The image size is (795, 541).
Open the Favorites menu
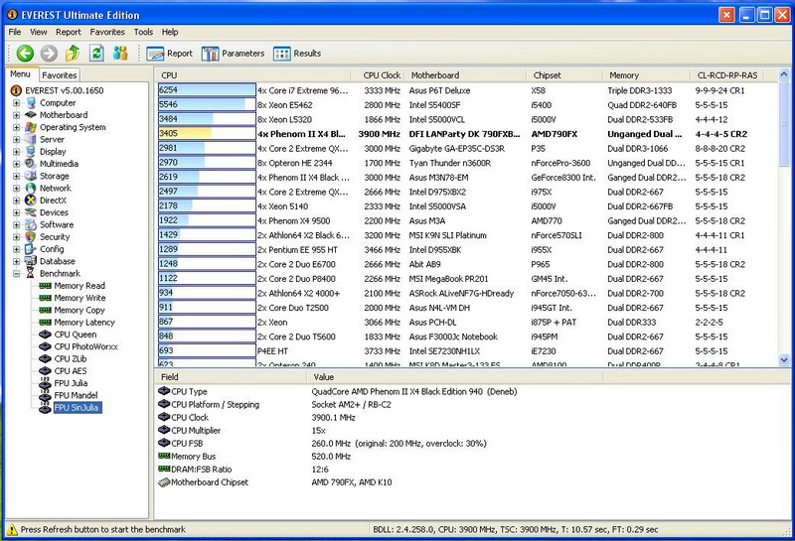tap(107, 32)
